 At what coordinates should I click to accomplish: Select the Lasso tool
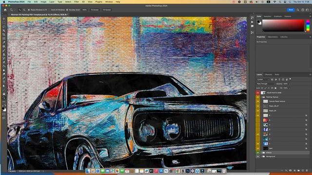(4, 27)
